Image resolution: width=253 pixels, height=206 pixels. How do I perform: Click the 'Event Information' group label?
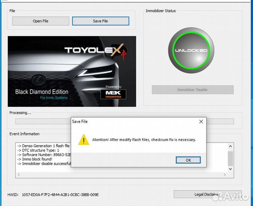coord(24,134)
